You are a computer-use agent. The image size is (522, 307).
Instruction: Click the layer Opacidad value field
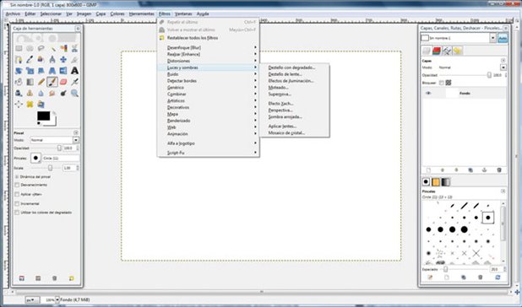click(x=498, y=75)
